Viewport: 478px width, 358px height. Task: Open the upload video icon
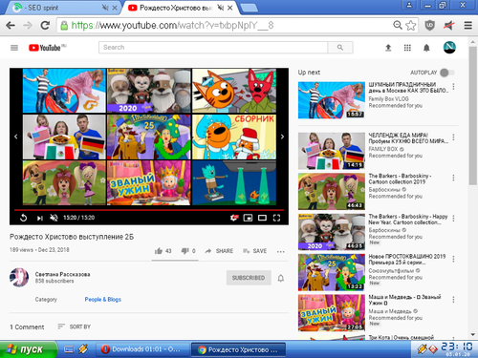coord(388,48)
